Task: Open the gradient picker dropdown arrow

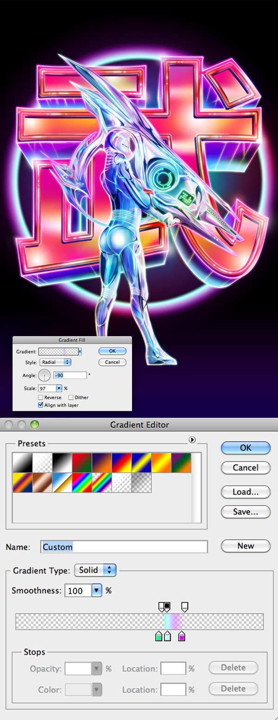Action: point(80,352)
